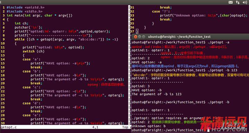Click line 5 'int ch;' declaration
Viewport: 249px width, 133px height.
(21, 23)
